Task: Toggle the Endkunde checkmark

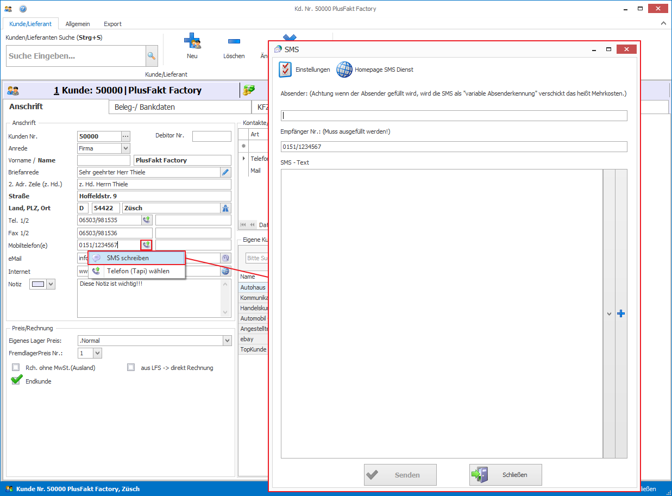Action: point(16,380)
